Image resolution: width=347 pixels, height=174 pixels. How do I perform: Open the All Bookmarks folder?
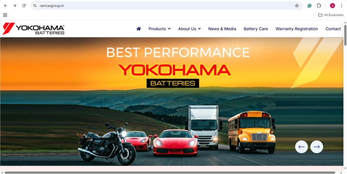click(331, 15)
